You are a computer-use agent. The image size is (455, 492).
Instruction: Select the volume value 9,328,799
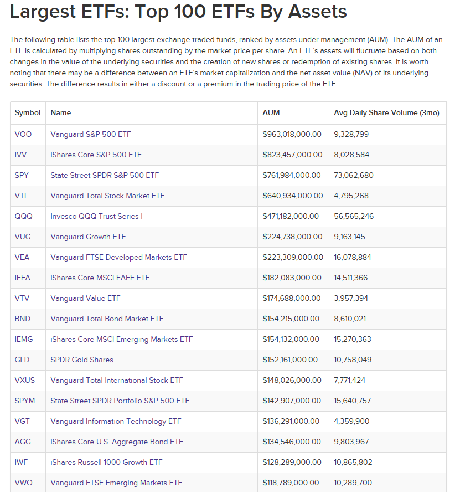351,134
